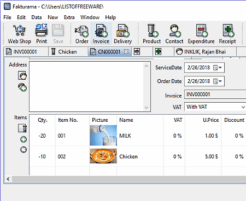Add a new Product
Image resolution: width=246 pixels, height=201 pixels.
click(151, 34)
